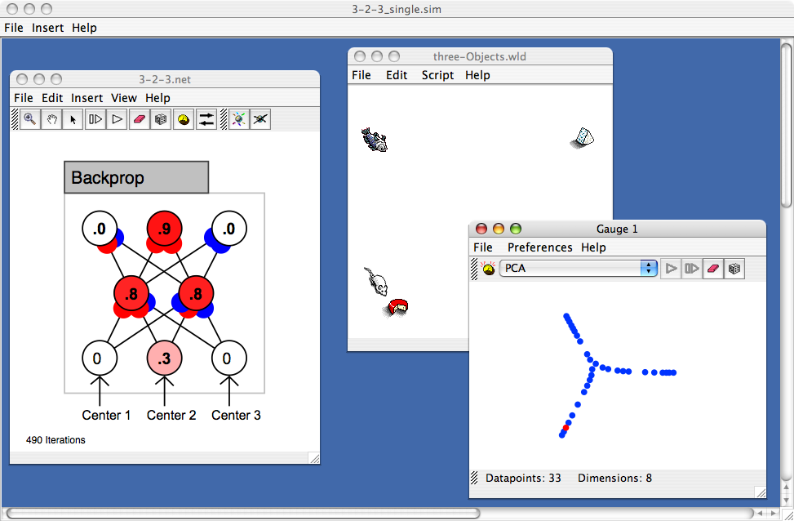Click the dice icon in Gauge 1 toolbar

click(x=734, y=268)
